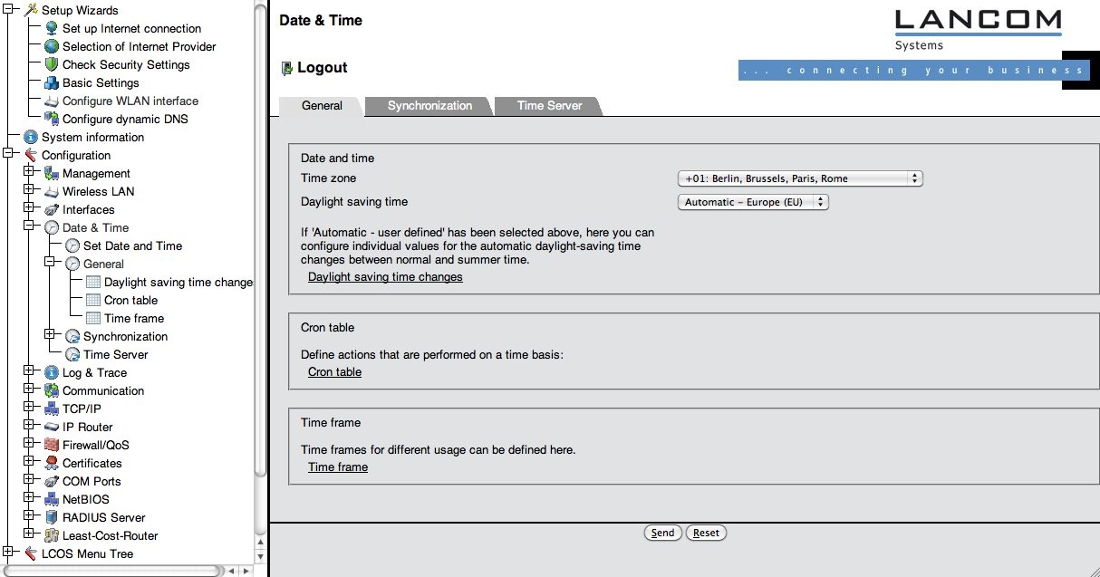This screenshot has width=1100, height=577.
Task: Click the Send button
Action: point(662,533)
